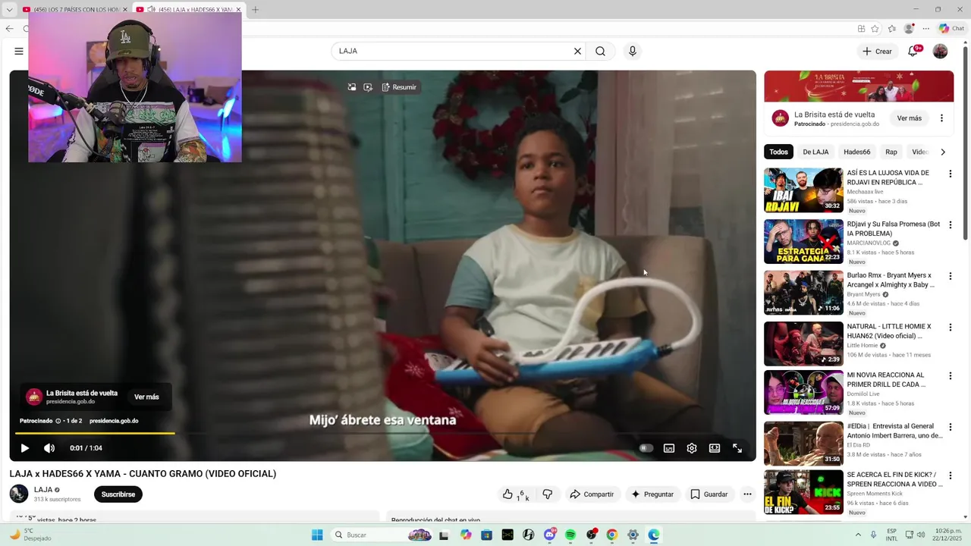Click the magnifier search button
Image resolution: width=971 pixels, height=546 pixels.
(x=600, y=52)
